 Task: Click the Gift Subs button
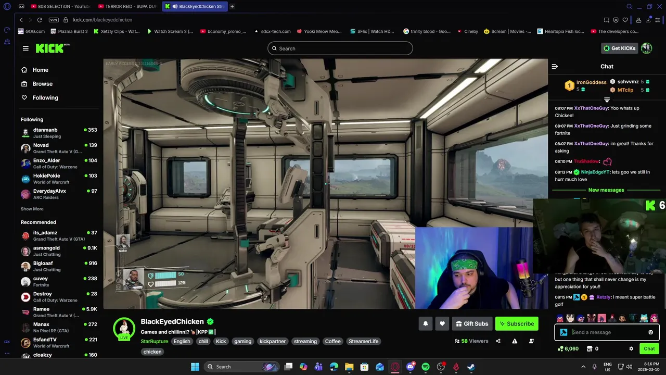472,324
